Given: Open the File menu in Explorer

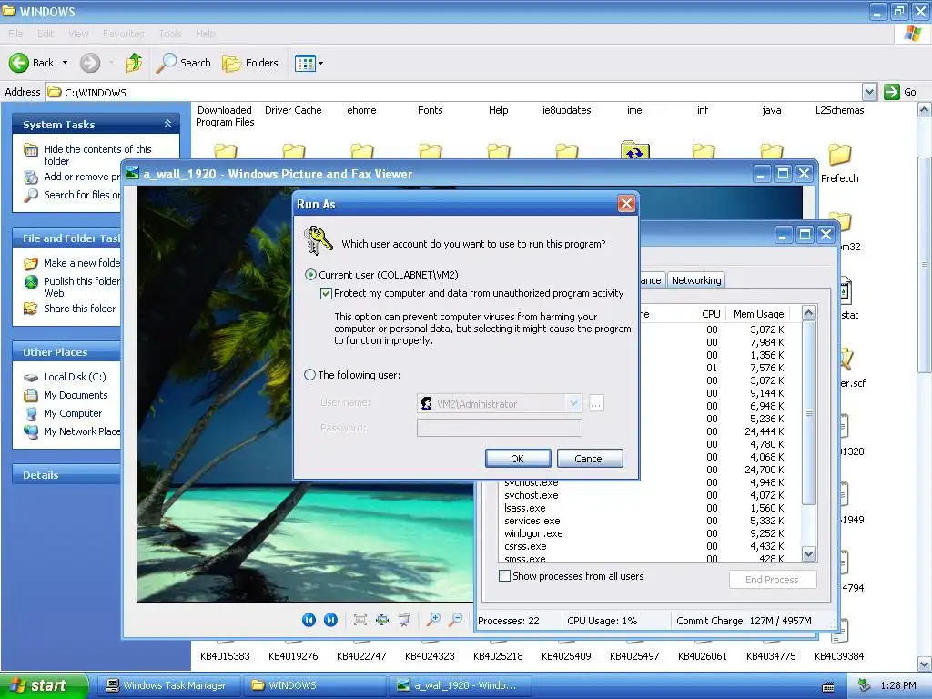Looking at the screenshot, I should click(16, 34).
